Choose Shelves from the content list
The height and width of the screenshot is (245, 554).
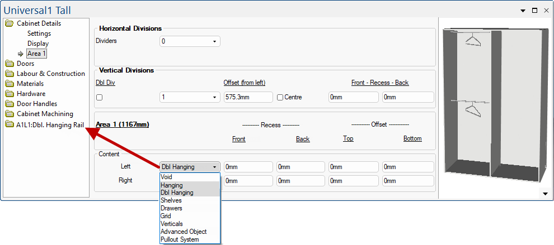[x=171, y=200]
